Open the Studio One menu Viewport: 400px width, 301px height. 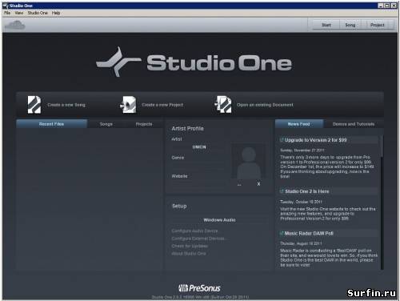[x=38, y=13]
